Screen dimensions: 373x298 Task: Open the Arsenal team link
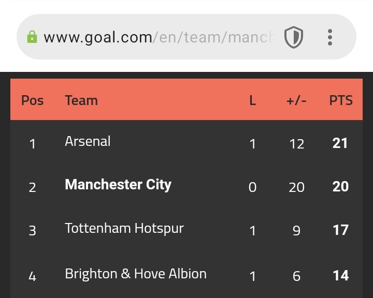click(88, 141)
